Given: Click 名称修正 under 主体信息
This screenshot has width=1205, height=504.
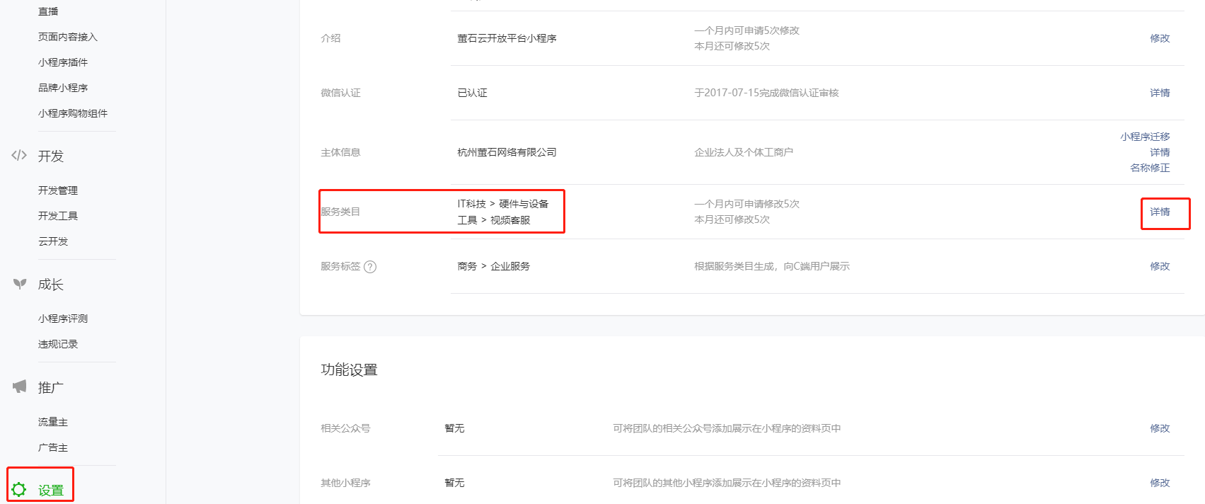Looking at the screenshot, I should pyautogui.click(x=1151, y=168).
